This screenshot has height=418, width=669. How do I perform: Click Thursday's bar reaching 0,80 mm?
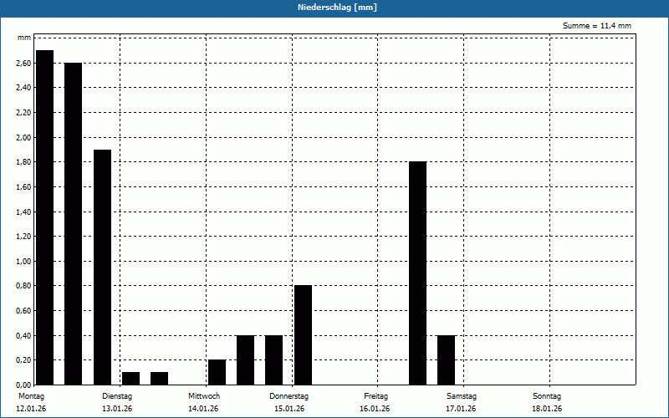pyautogui.click(x=303, y=335)
